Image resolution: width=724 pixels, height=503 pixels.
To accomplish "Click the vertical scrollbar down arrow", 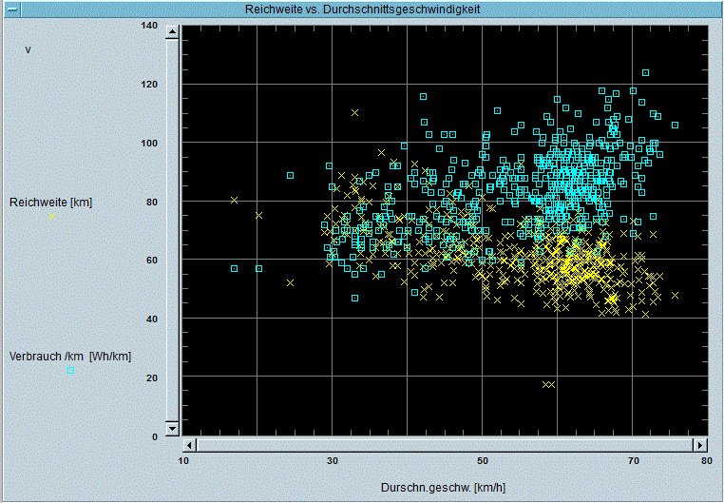I will pos(172,430).
